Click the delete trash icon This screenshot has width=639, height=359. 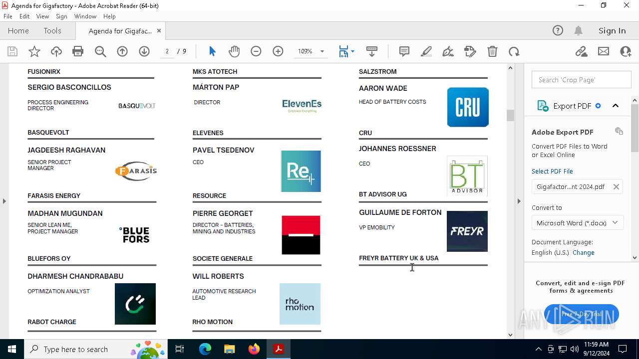(x=492, y=51)
